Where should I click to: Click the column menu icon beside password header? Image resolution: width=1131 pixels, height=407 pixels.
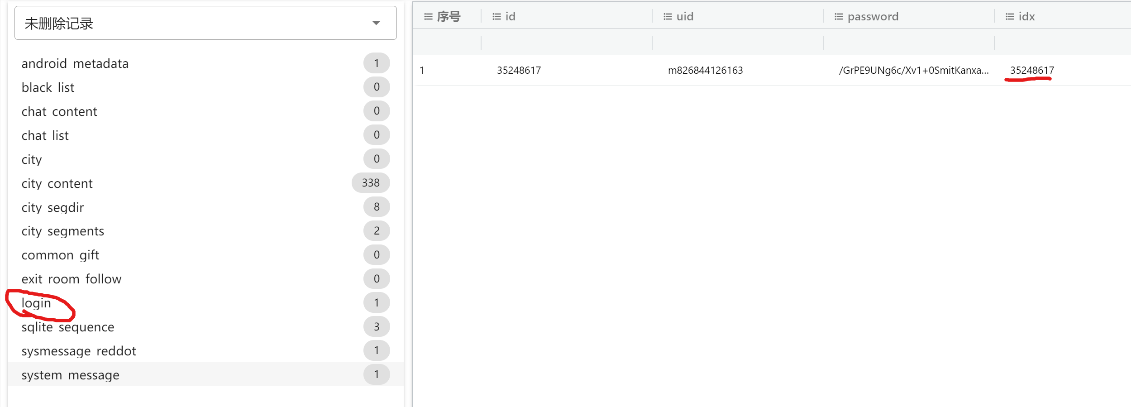point(839,17)
